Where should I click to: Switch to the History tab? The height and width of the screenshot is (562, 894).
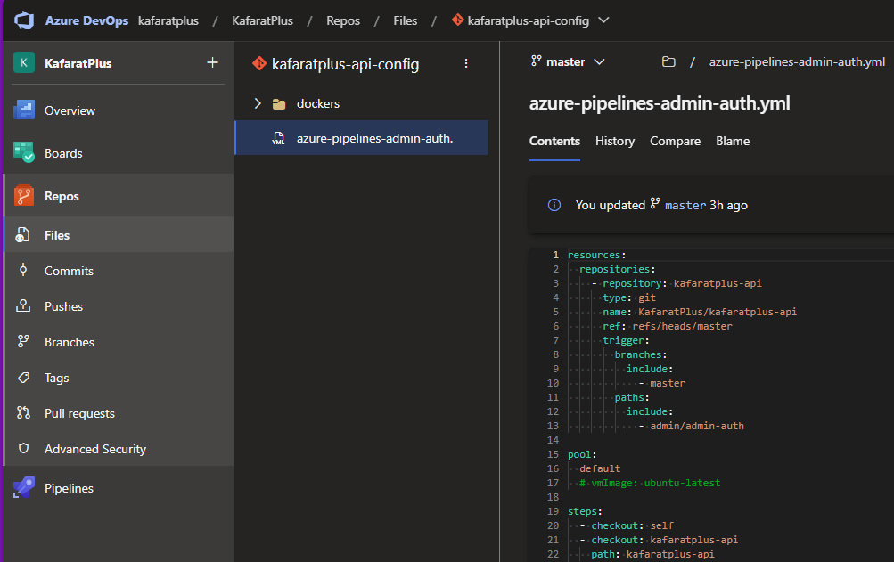coord(614,141)
